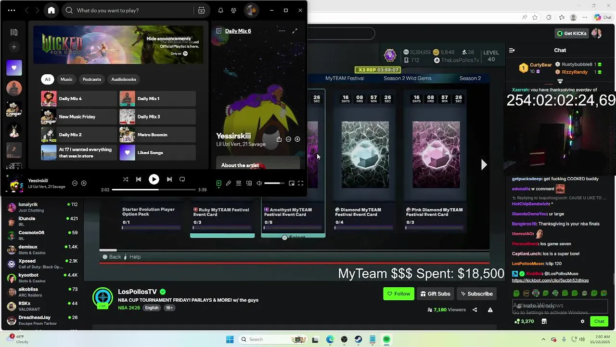Toggle repeat in Spotify player
Image resolution: width=616 pixels, height=347 pixels.
click(x=182, y=179)
